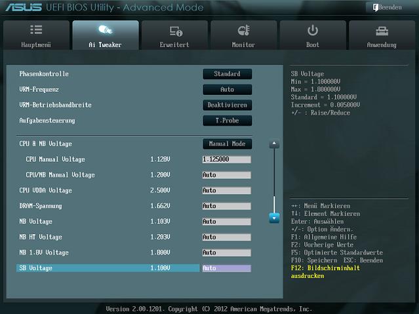419x314 pixels.
Task: Select the VRM-Frequenz label
Action: pos(39,90)
